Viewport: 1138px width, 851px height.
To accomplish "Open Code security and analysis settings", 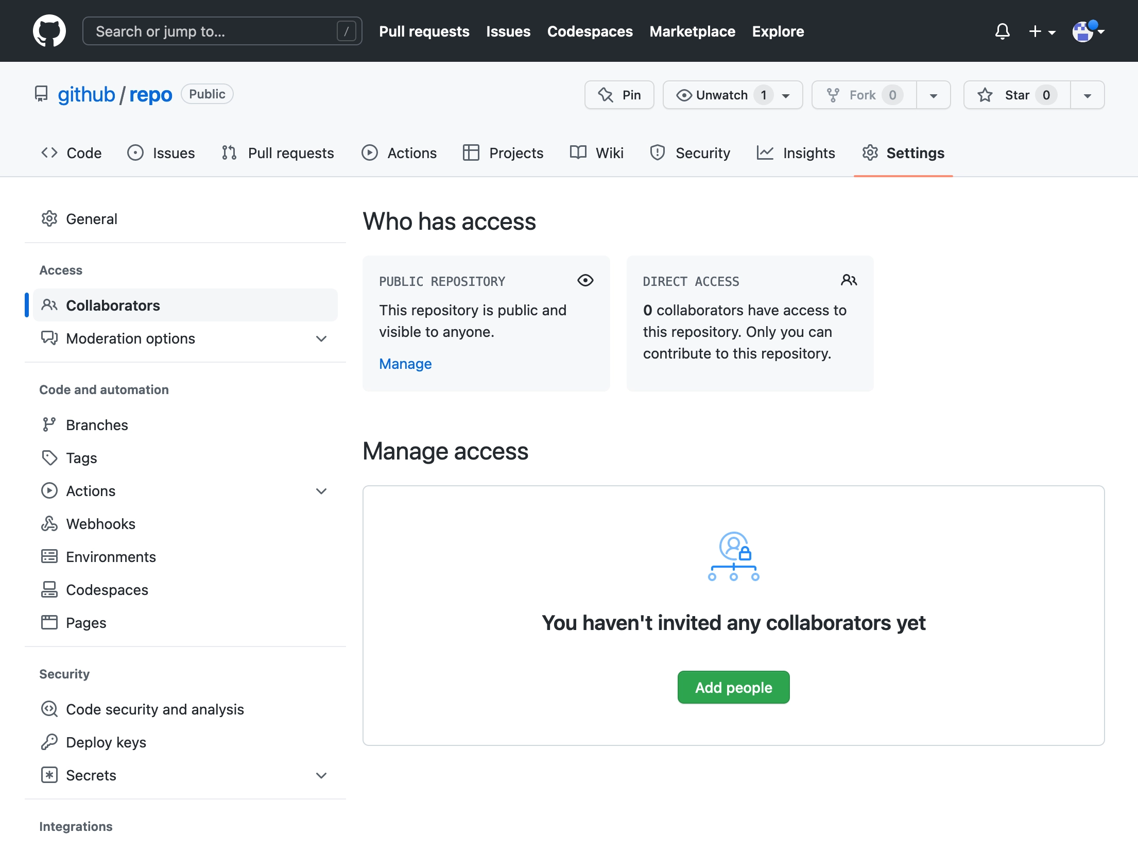I will (x=185, y=709).
